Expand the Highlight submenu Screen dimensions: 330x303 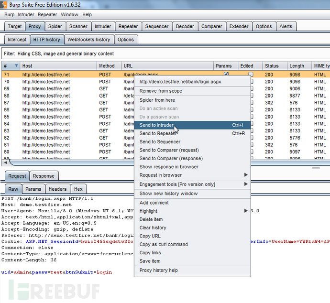pyautogui.click(x=246, y=211)
